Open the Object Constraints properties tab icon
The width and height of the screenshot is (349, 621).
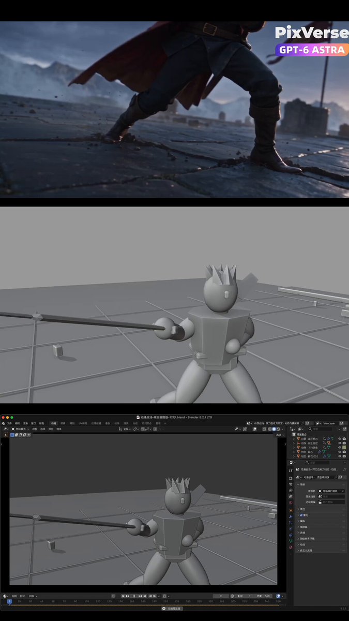point(291,535)
